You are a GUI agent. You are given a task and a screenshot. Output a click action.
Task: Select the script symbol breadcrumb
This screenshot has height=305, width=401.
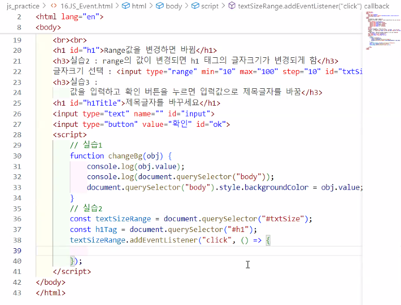point(210,6)
